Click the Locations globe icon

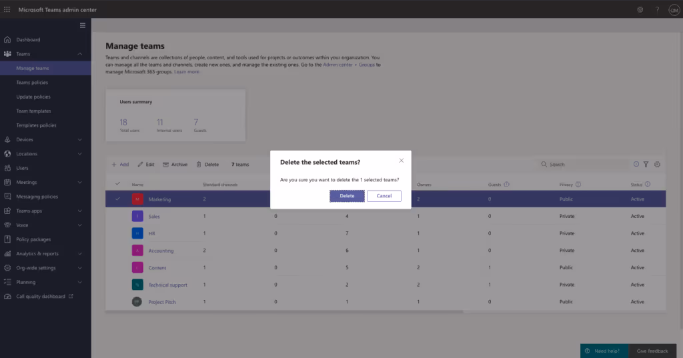7,154
